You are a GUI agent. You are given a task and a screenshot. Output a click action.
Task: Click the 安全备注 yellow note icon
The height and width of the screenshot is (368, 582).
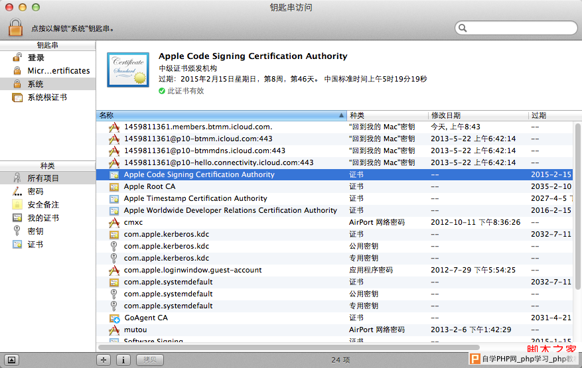click(17, 204)
